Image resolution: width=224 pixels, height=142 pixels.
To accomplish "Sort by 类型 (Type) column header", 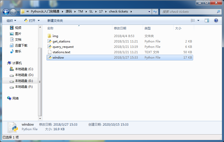I will tap(147, 28).
